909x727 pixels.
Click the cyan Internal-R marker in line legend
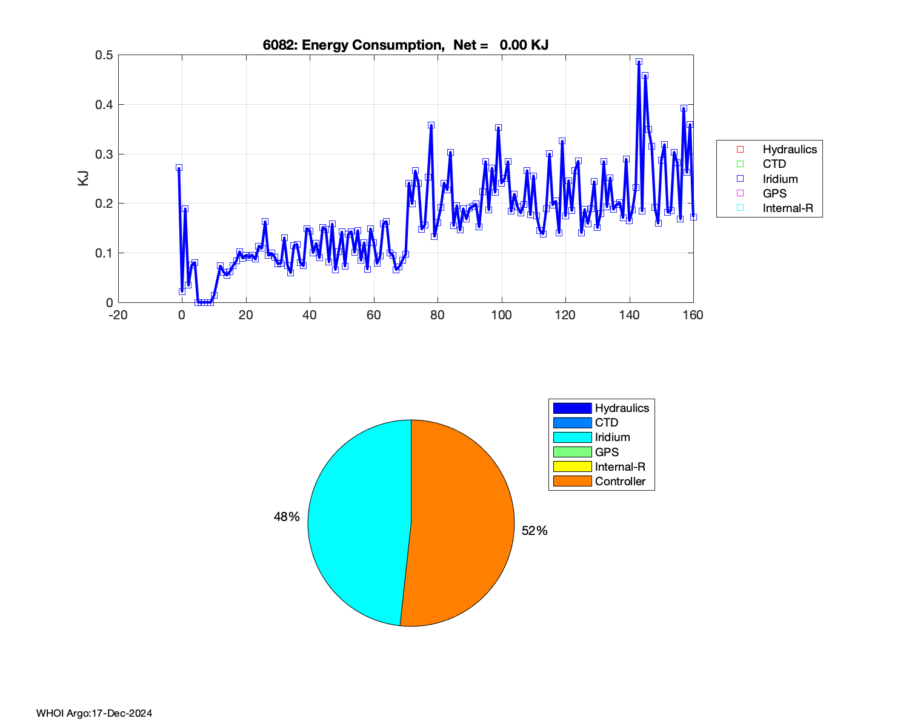tap(739, 208)
